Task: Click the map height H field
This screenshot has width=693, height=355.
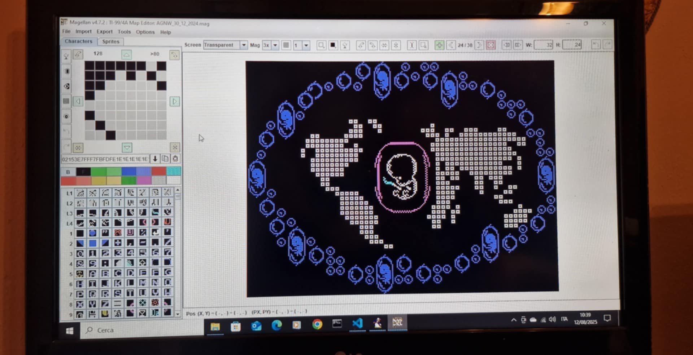Action: (572, 45)
